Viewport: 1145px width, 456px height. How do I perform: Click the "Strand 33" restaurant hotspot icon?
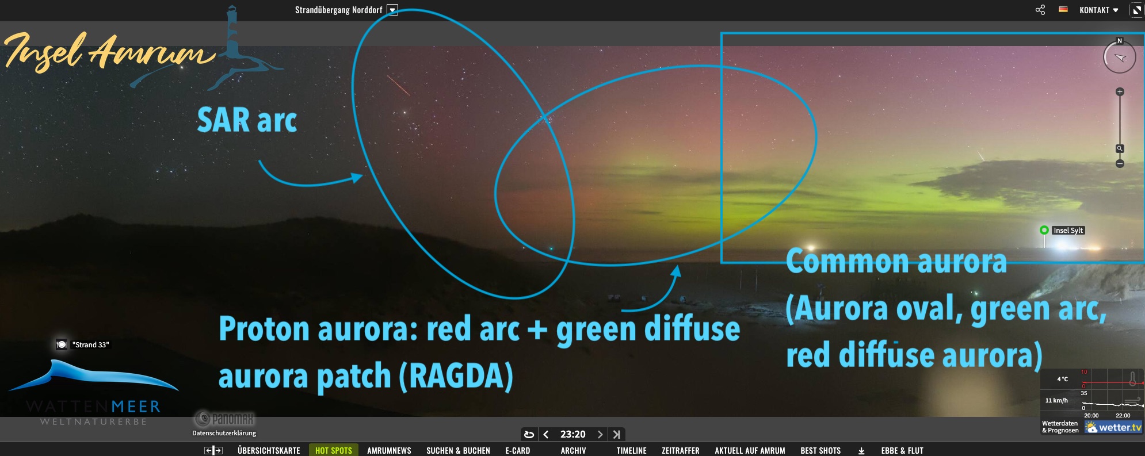[62, 344]
